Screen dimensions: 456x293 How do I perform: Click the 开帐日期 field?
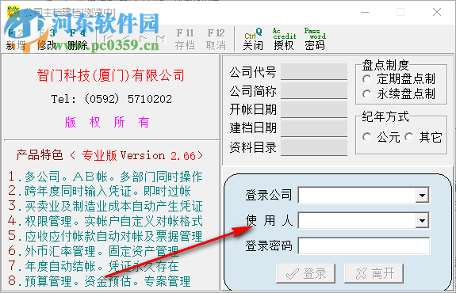pos(314,109)
